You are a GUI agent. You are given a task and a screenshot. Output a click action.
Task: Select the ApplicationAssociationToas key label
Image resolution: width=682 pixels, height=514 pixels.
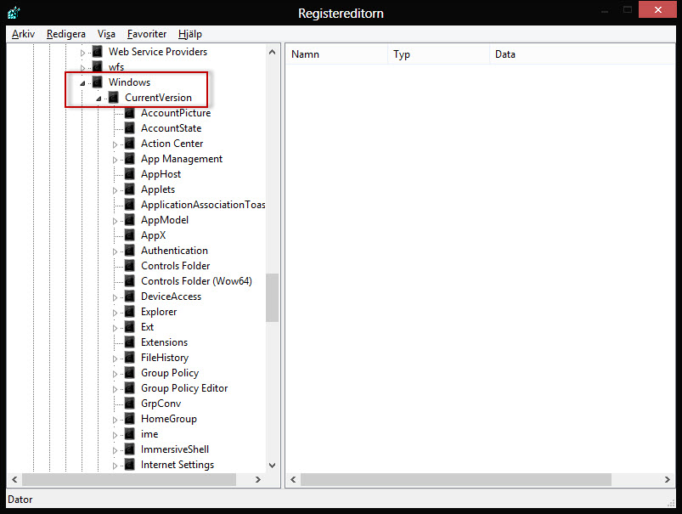203,205
